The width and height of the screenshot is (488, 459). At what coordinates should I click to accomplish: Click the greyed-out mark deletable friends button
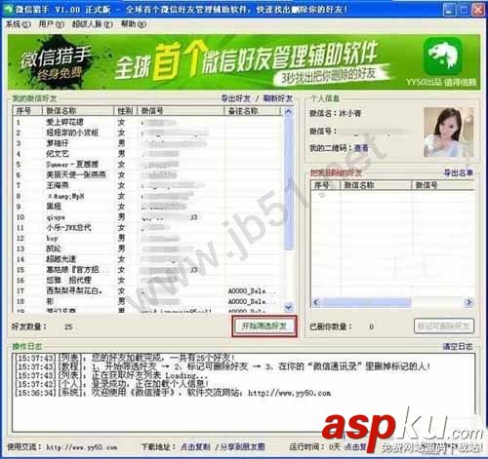pyautogui.click(x=444, y=326)
